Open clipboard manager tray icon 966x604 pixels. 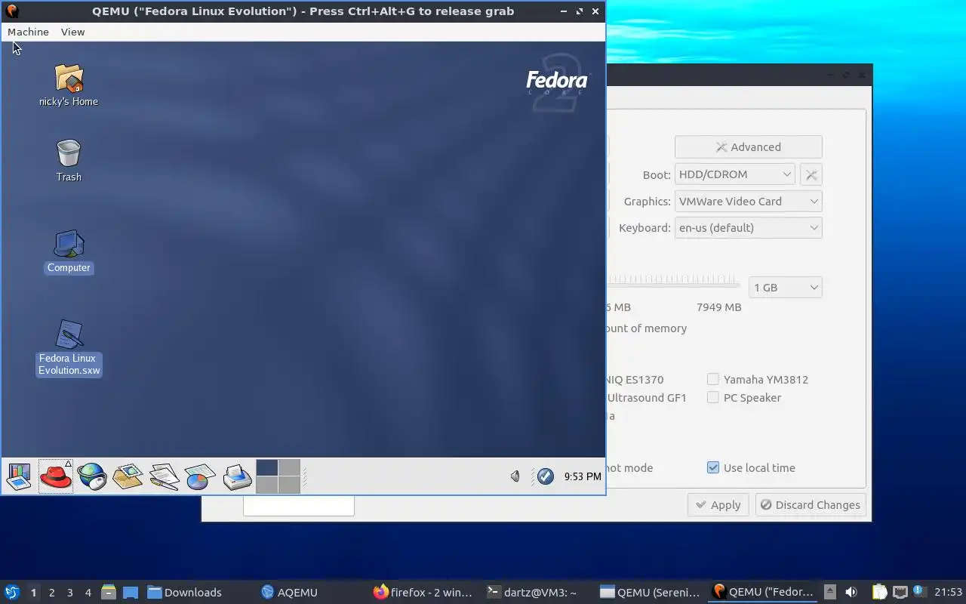point(879,593)
